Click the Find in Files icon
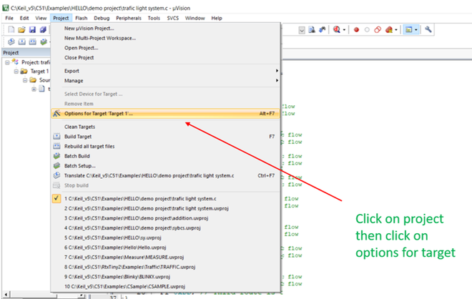 click(312, 29)
